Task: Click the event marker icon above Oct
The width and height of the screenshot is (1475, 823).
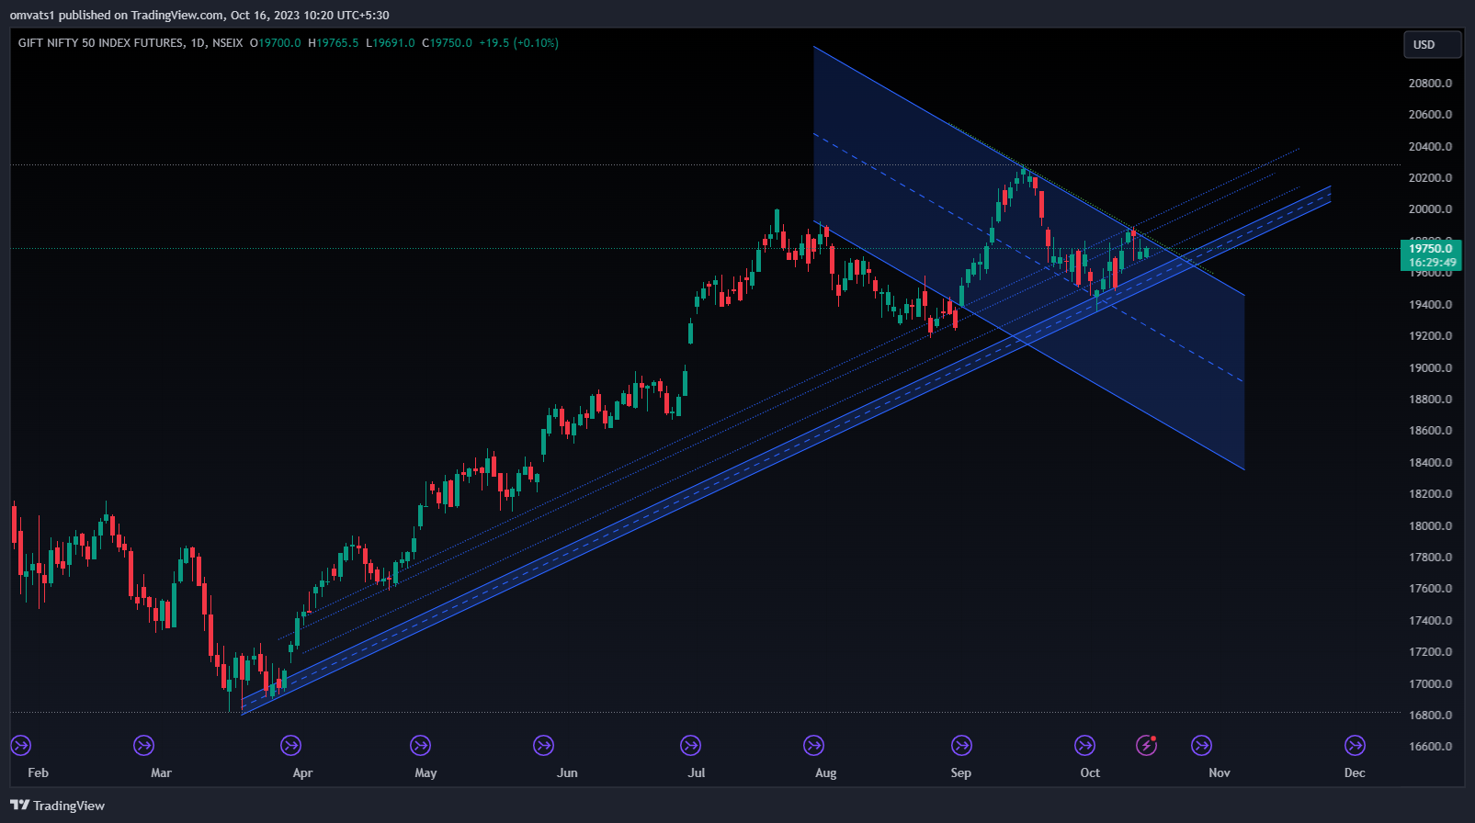Action: 1084,745
